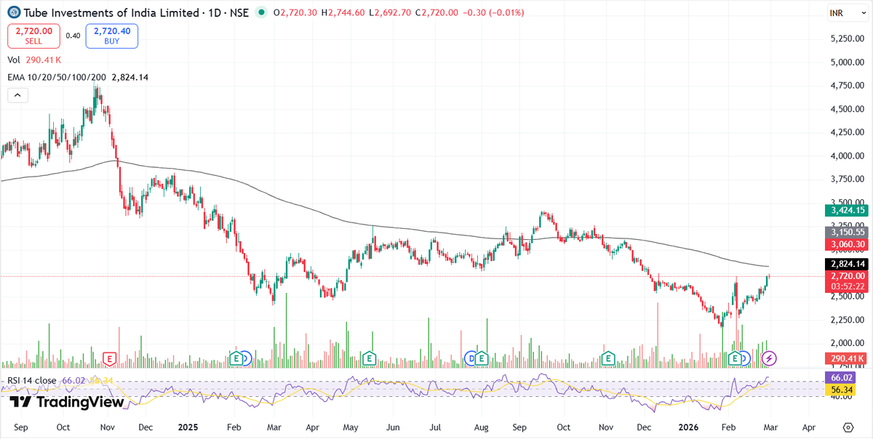The width and height of the screenshot is (873, 439).
Task: Click the 0.40 spread value
Action: coord(73,36)
